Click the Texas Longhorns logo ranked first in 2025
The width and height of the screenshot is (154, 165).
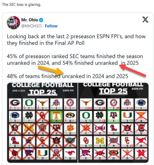86,104
